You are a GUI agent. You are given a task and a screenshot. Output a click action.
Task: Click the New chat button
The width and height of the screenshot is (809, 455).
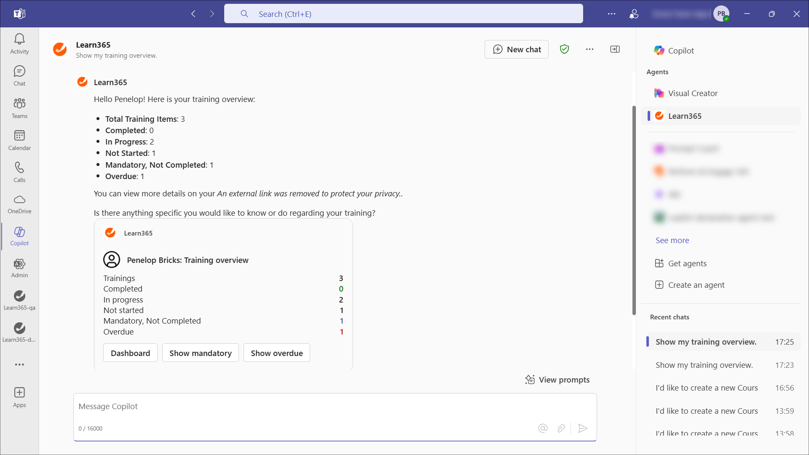516,49
